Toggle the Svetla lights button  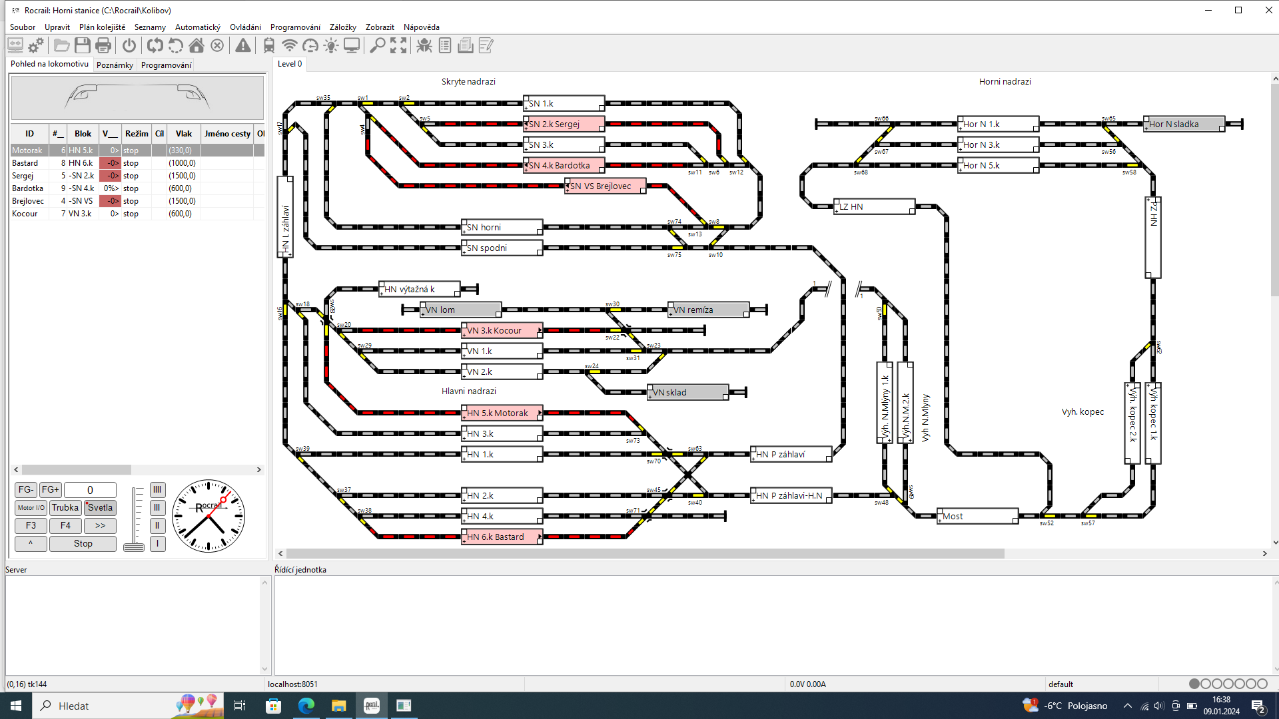(x=100, y=507)
